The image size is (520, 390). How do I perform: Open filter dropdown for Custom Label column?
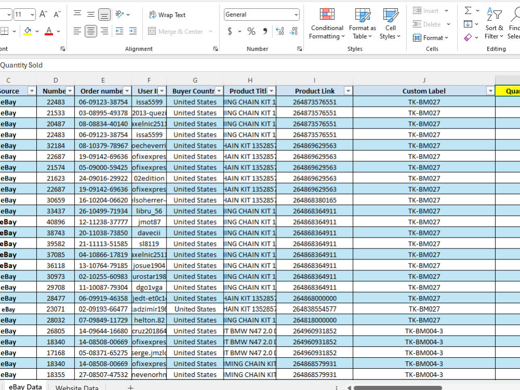pos(490,91)
